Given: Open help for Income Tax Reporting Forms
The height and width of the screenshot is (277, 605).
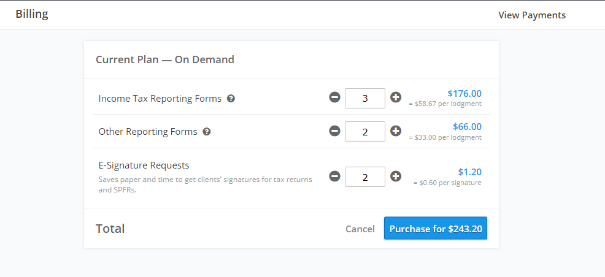Looking at the screenshot, I should [231, 99].
